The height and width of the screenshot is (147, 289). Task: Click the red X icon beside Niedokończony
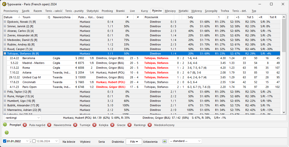[x=150, y=125]
